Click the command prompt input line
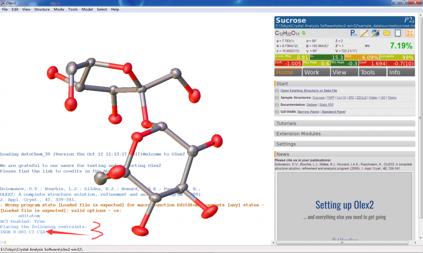The height and width of the screenshot is (253, 423). pyautogui.click(x=135, y=242)
